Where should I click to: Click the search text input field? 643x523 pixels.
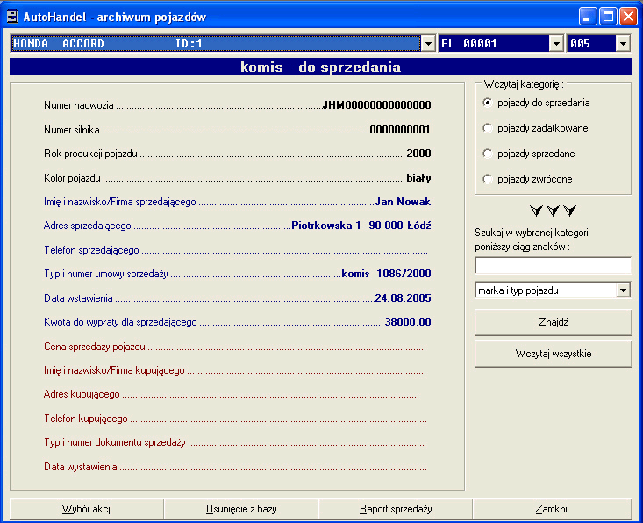[x=552, y=266]
